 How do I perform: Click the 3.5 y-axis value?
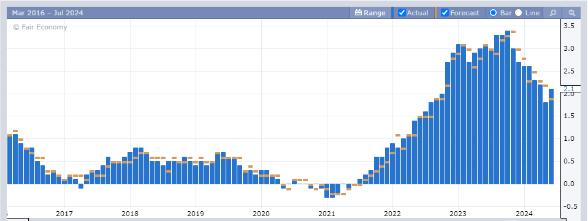(x=570, y=26)
